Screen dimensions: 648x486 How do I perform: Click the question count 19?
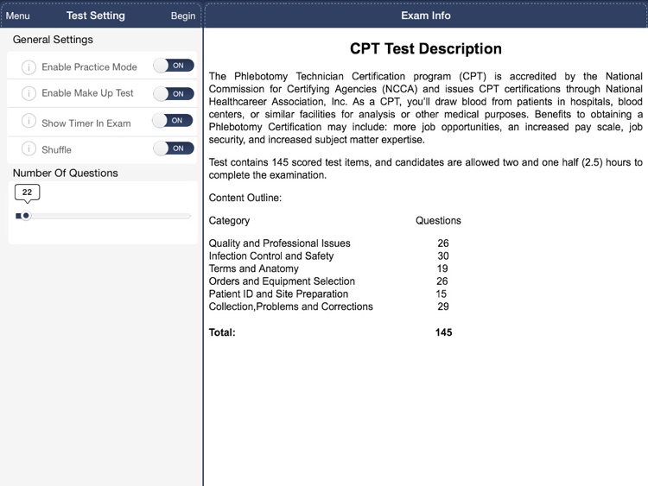click(442, 268)
